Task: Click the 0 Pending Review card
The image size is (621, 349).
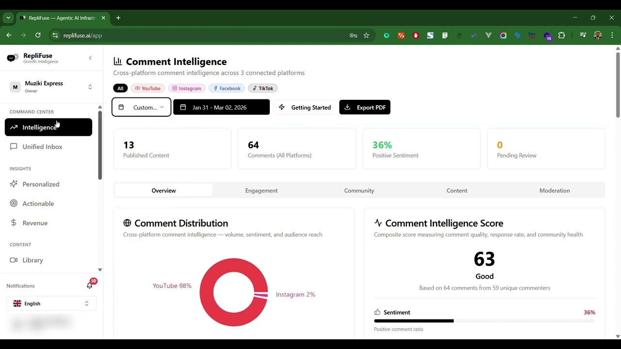Action: click(x=546, y=149)
